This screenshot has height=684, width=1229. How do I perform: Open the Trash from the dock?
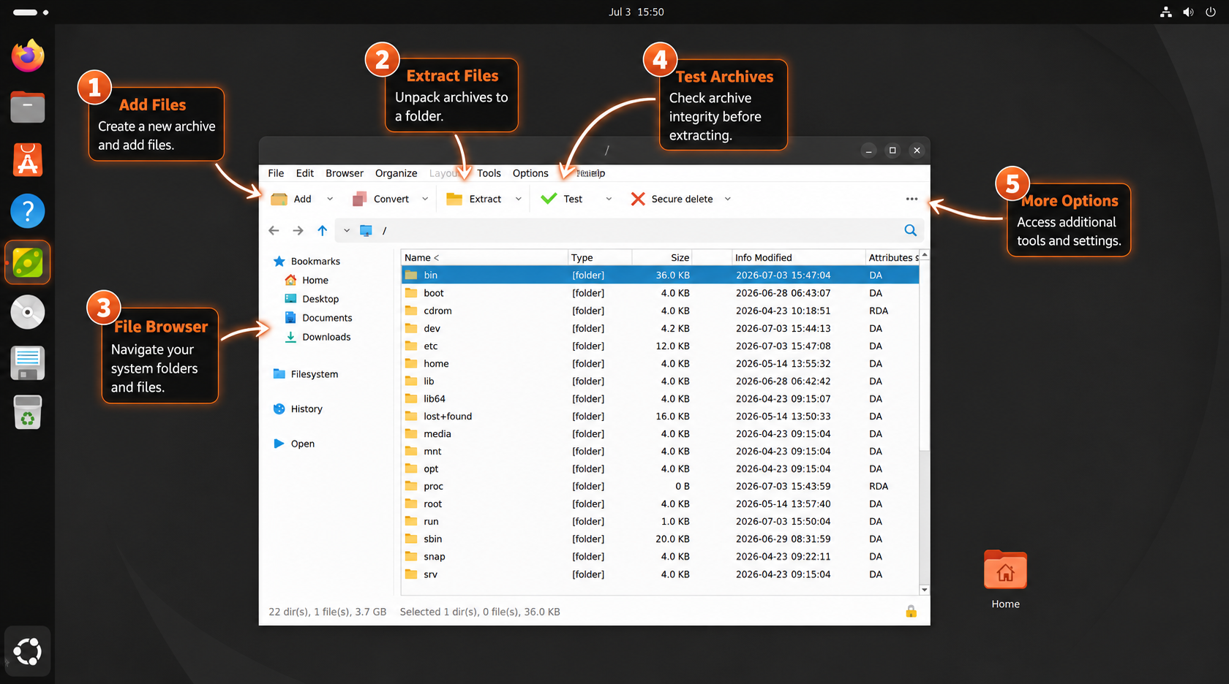(x=28, y=413)
